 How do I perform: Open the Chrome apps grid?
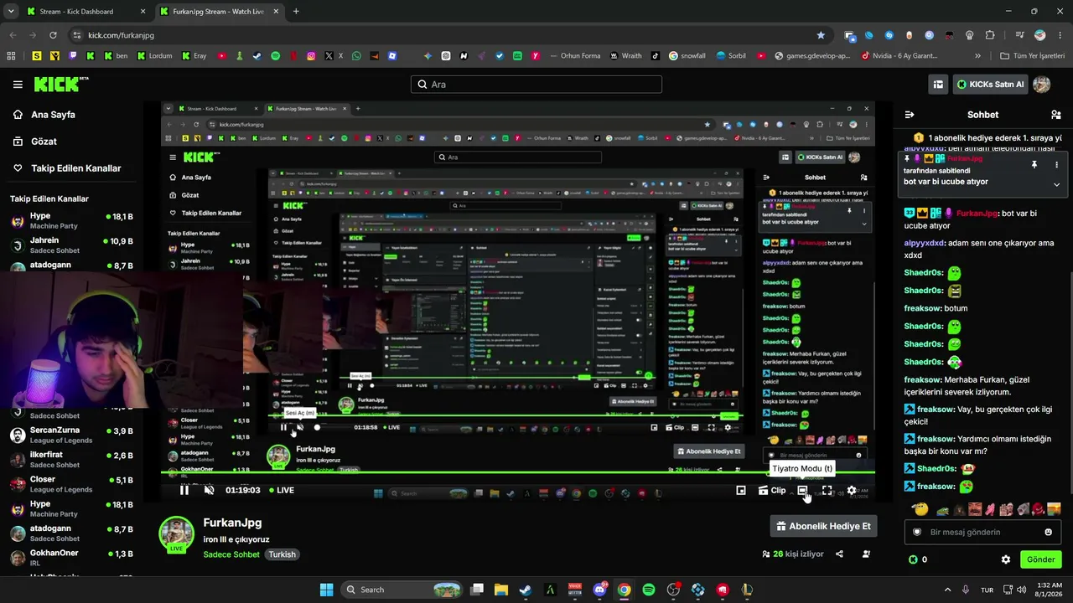11,56
